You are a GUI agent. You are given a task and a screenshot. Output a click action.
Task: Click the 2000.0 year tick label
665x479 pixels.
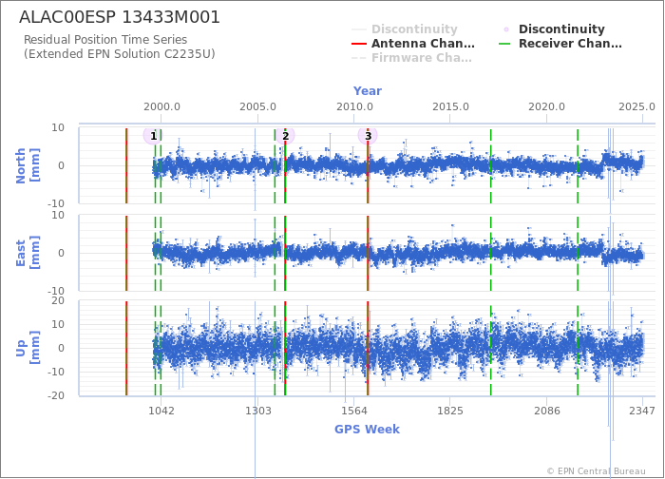(x=161, y=106)
